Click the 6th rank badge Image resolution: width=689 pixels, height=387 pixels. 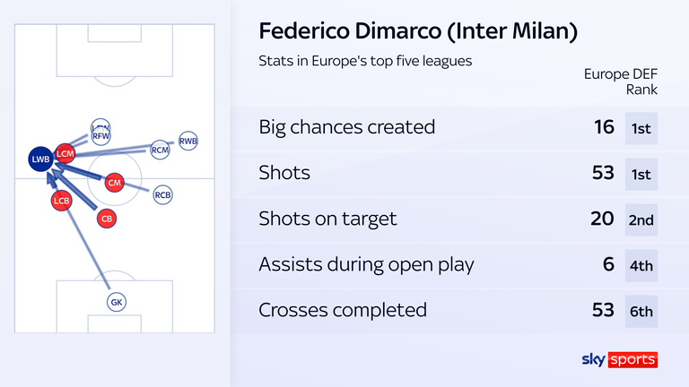641,312
